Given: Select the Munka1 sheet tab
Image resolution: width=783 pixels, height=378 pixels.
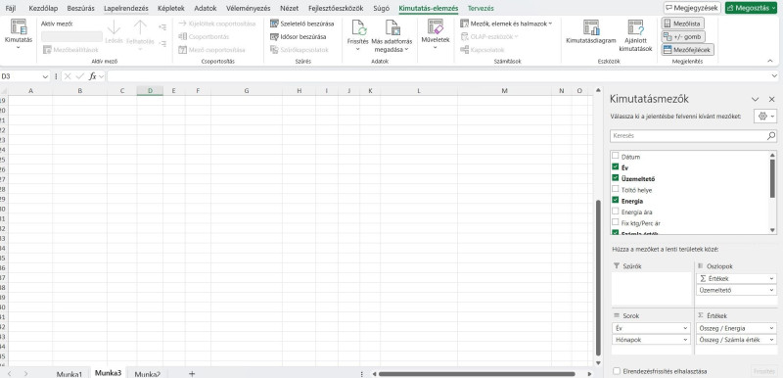Looking at the screenshot, I should click(69, 374).
